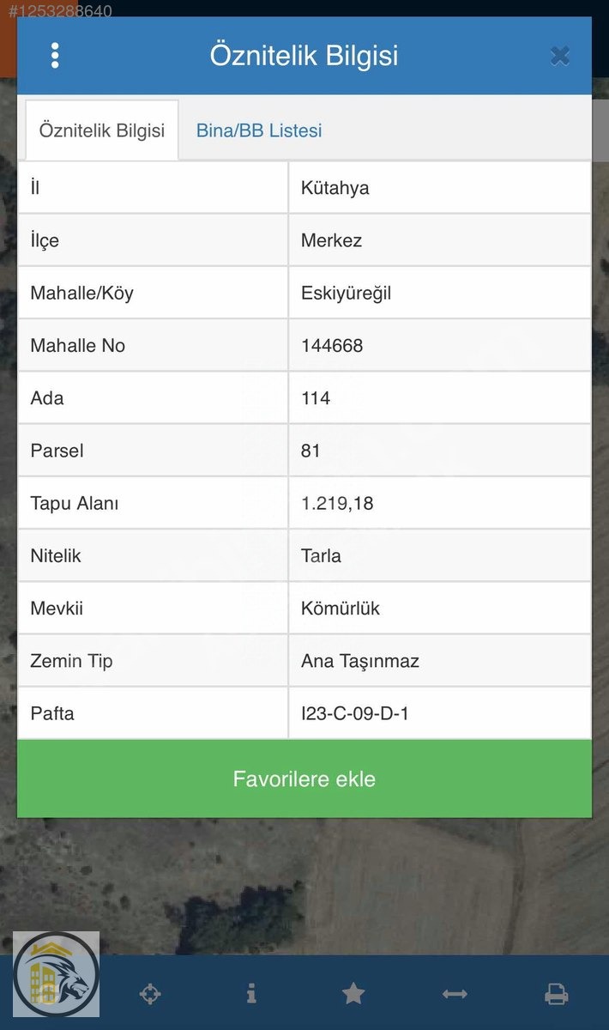The image size is (609, 1030).
Task: Click the Favorilere ekle button
Action: click(304, 779)
